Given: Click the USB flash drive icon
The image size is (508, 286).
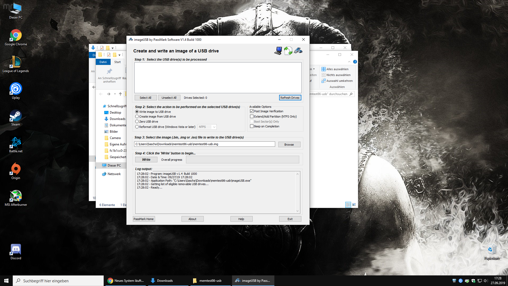Looking at the screenshot, I should point(298,50).
